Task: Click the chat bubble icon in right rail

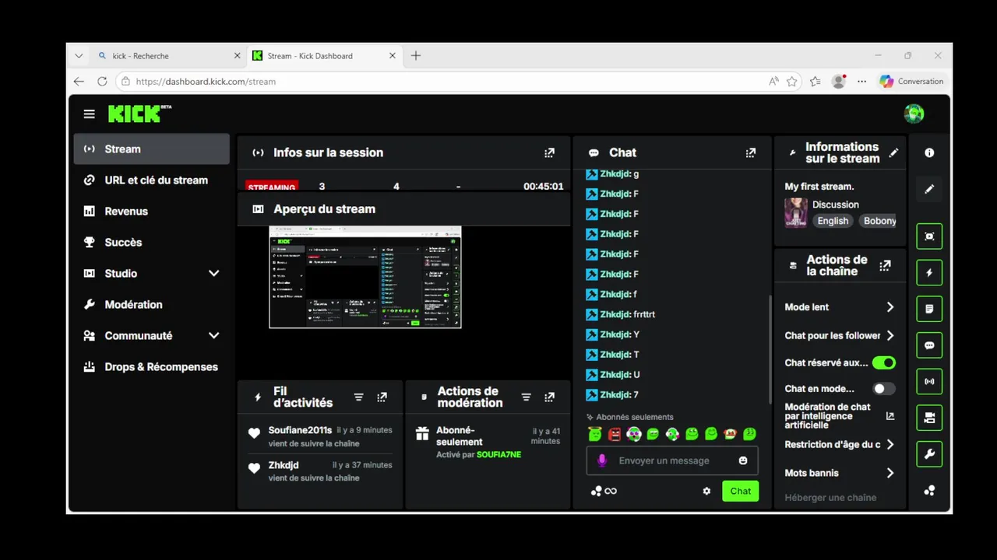Action: (x=929, y=345)
